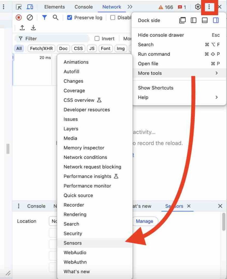Select Network request blocking
The height and width of the screenshot is (279, 227).
point(95,167)
